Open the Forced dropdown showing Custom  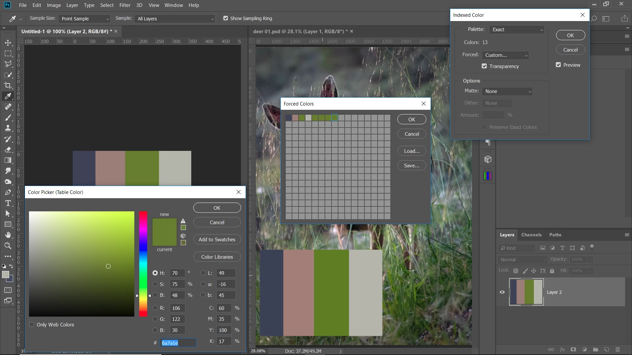(505, 55)
